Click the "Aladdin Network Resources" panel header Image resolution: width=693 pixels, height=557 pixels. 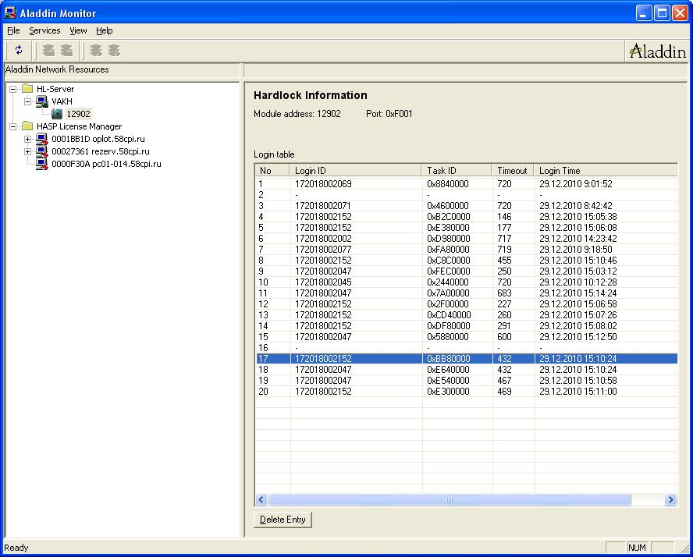57,69
